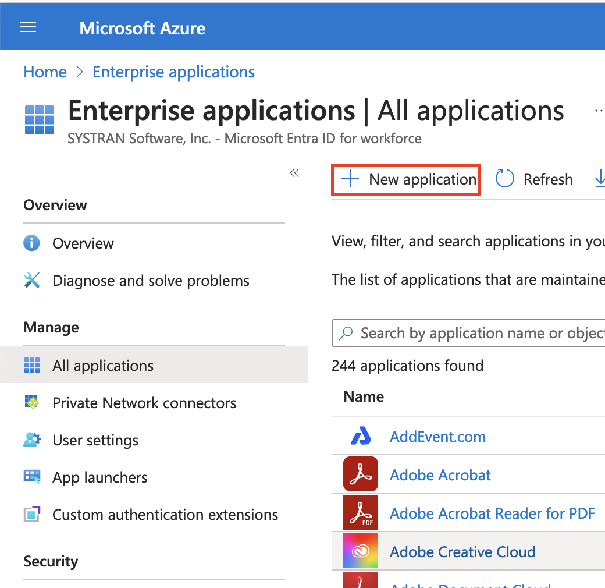This screenshot has width=605, height=588.
Task: Click the All applications grid icon
Action: [x=31, y=365]
